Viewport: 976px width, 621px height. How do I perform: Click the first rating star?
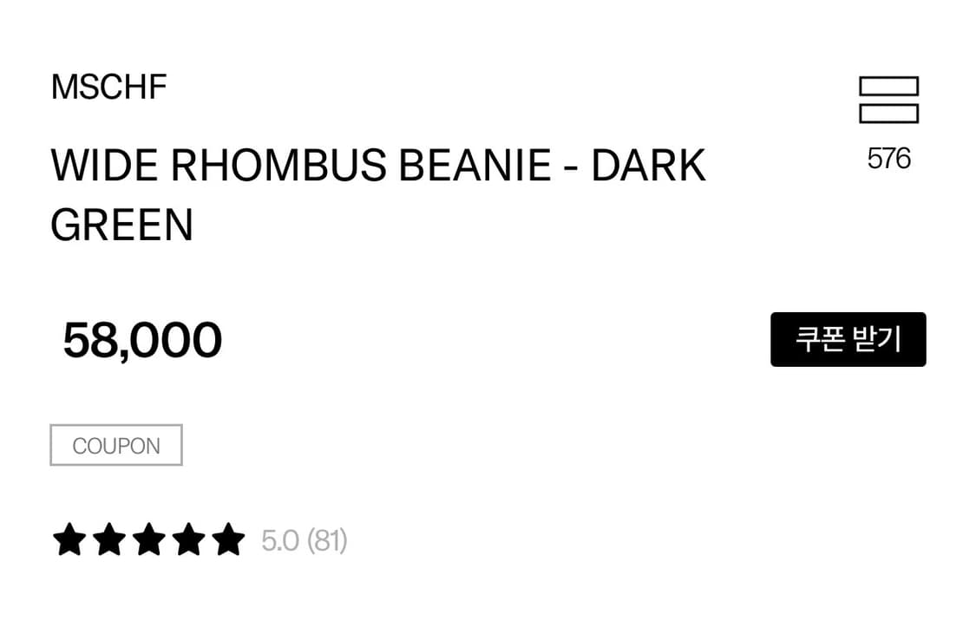click(69, 539)
